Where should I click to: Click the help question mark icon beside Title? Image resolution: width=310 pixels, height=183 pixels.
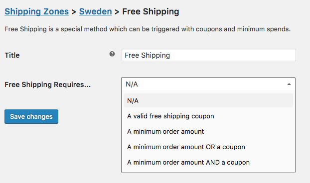coord(112,54)
